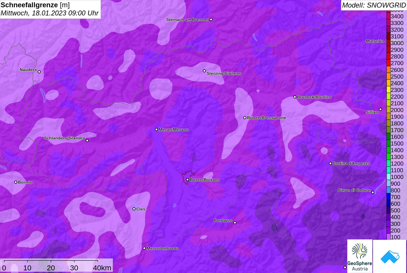Click the '20' scale bar label
407x273 pixels.
click(x=51, y=268)
